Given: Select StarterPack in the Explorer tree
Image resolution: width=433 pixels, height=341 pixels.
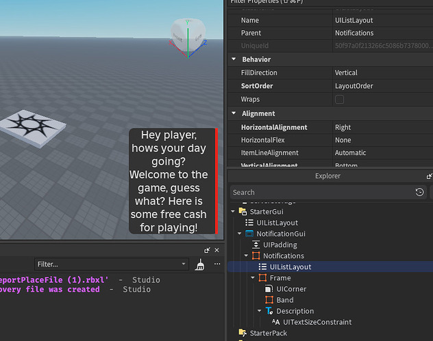Looking at the screenshot, I should 268,333.
